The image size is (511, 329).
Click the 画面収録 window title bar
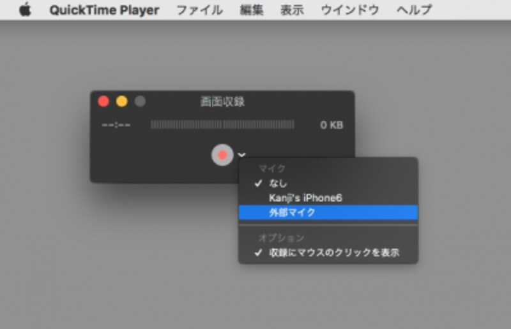click(222, 101)
